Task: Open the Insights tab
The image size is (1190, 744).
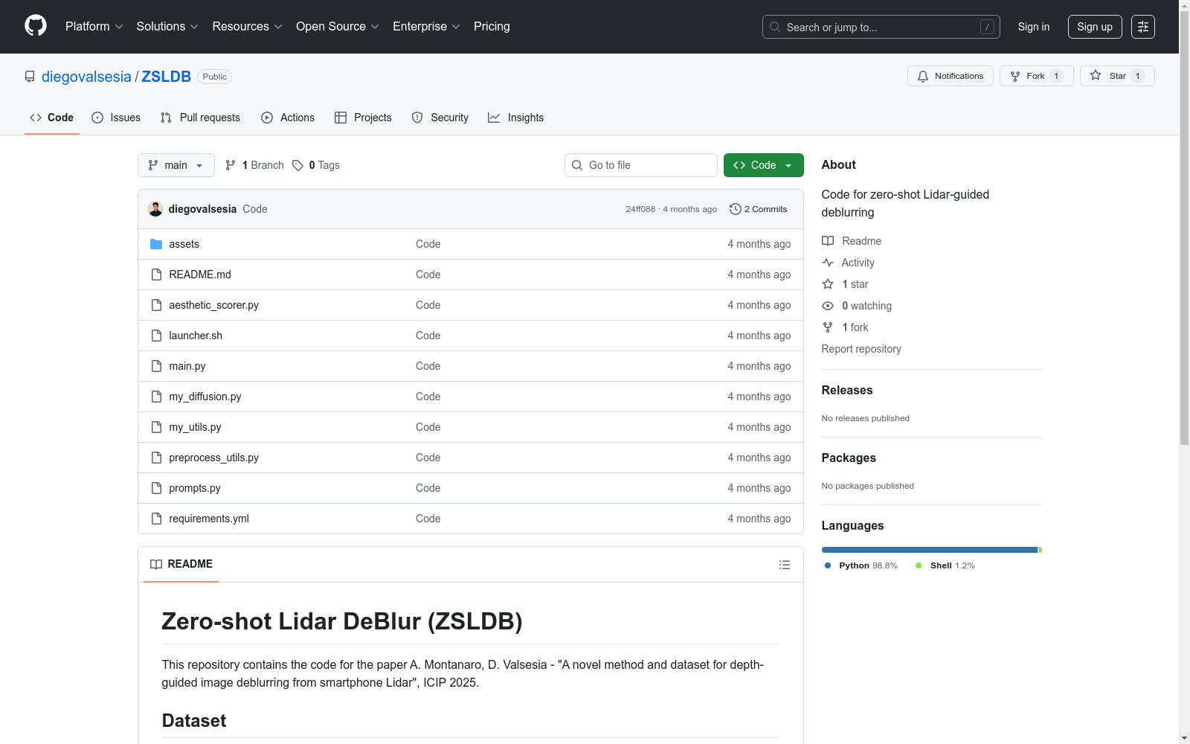Action: tap(516, 118)
